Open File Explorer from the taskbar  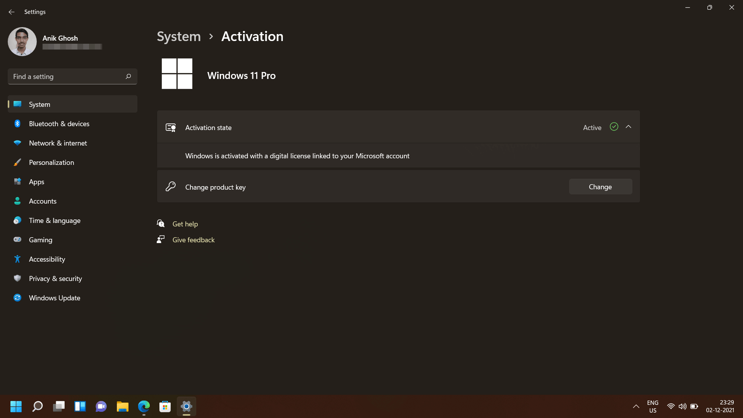coord(123,406)
